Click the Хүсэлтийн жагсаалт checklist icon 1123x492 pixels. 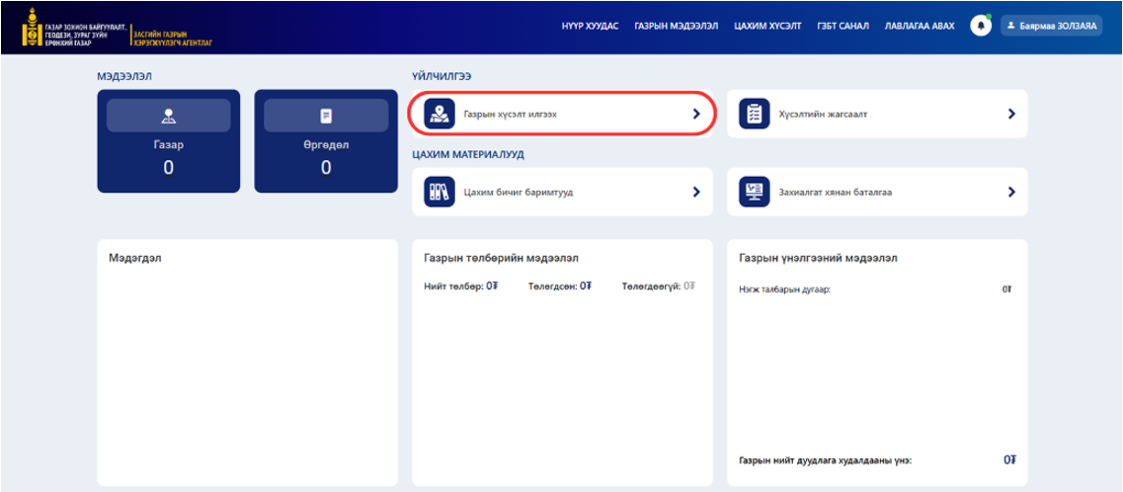click(755, 114)
